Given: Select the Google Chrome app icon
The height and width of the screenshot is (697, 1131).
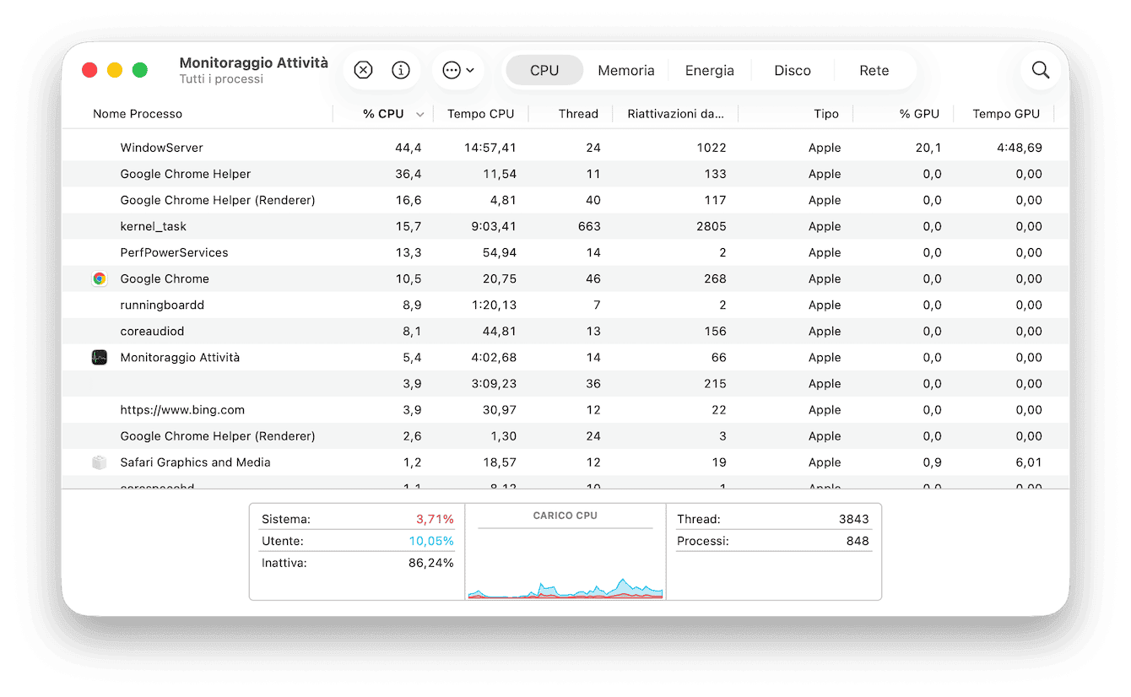Looking at the screenshot, I should tap(100, 278).
